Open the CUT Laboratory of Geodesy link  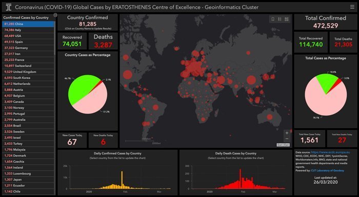(327, 170)
